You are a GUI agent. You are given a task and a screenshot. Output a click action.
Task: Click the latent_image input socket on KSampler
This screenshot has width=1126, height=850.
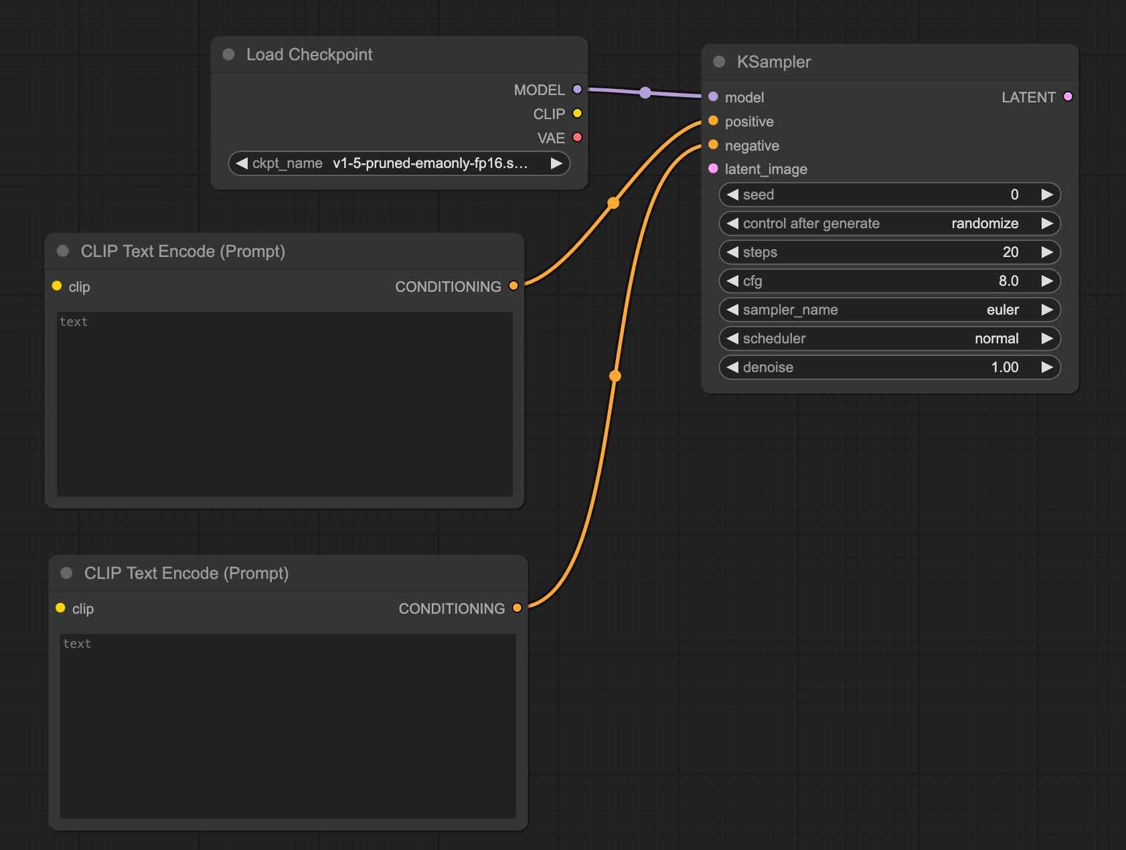click(x=713, y=169)
